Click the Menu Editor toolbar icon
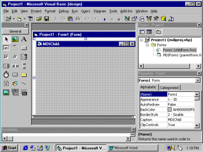This screenshot has width=203, height=152. 30,19
